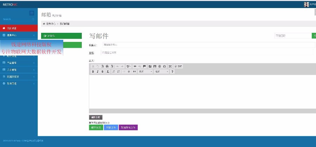This screenshot has width=316, height=147.
Task: Click 信息中心 breadcrumb link
Action: [x=50, y=24]
